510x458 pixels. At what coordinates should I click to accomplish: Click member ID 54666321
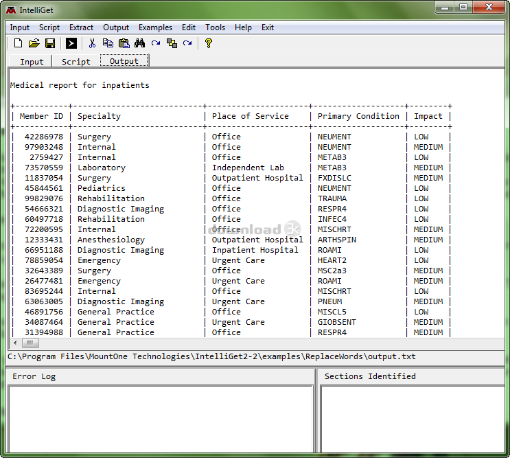43,209
